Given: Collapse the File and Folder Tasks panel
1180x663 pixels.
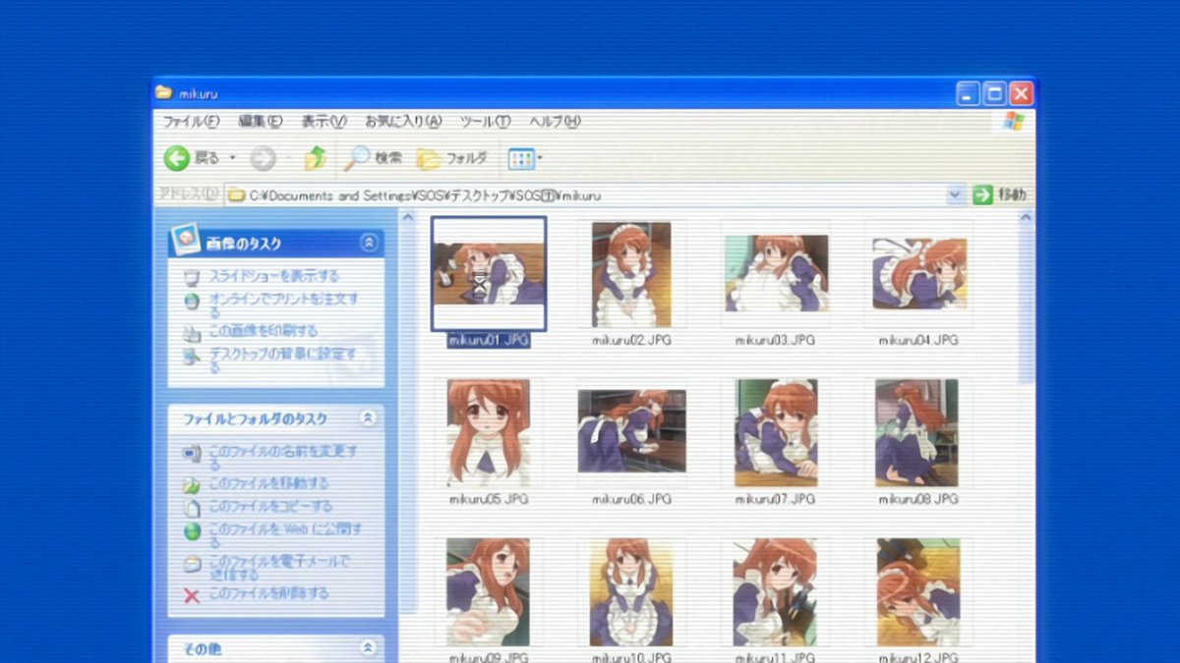Looking at the screenshot, I should [369, 418].
